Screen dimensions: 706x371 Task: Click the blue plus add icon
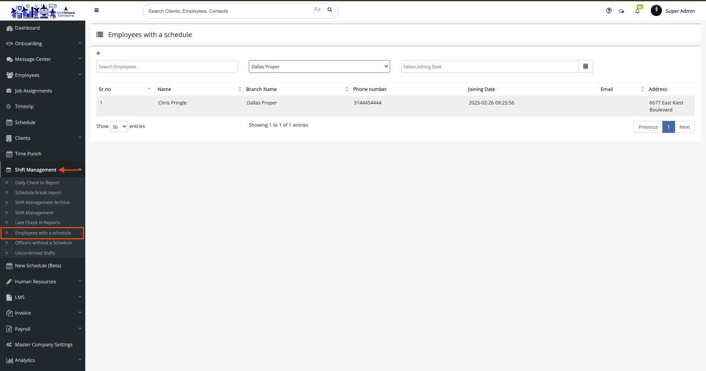pos(98,53)
